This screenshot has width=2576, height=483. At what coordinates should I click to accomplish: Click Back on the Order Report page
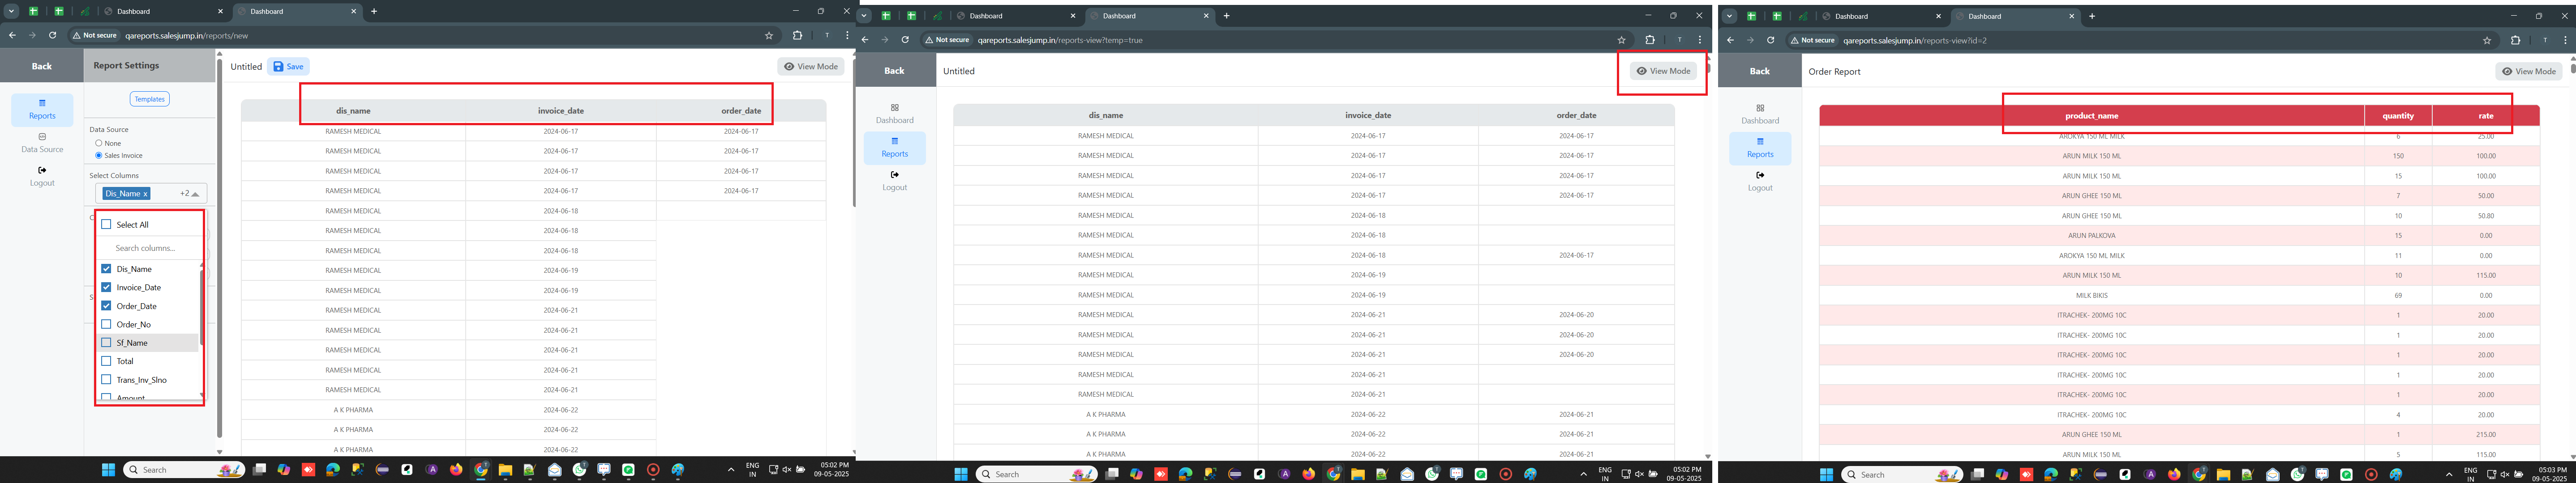click(1759, 71)
